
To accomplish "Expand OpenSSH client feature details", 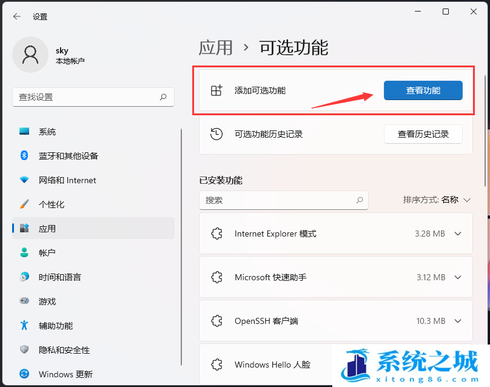I will 458,321.
